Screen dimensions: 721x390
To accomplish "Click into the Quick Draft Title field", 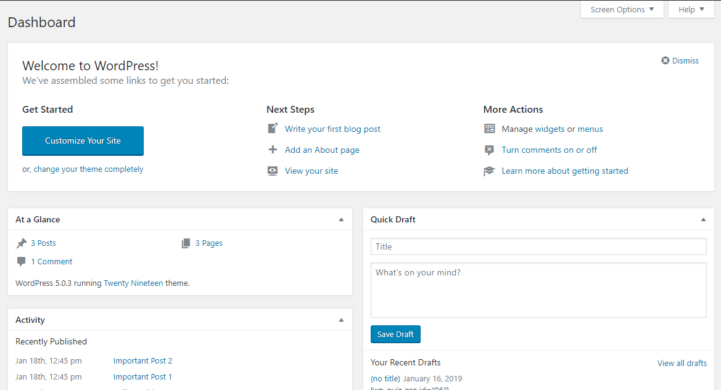I will tap(538, 246).
